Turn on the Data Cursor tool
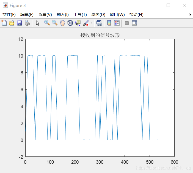The height and width of the screenshot is (173, 193). click(78, 23)
